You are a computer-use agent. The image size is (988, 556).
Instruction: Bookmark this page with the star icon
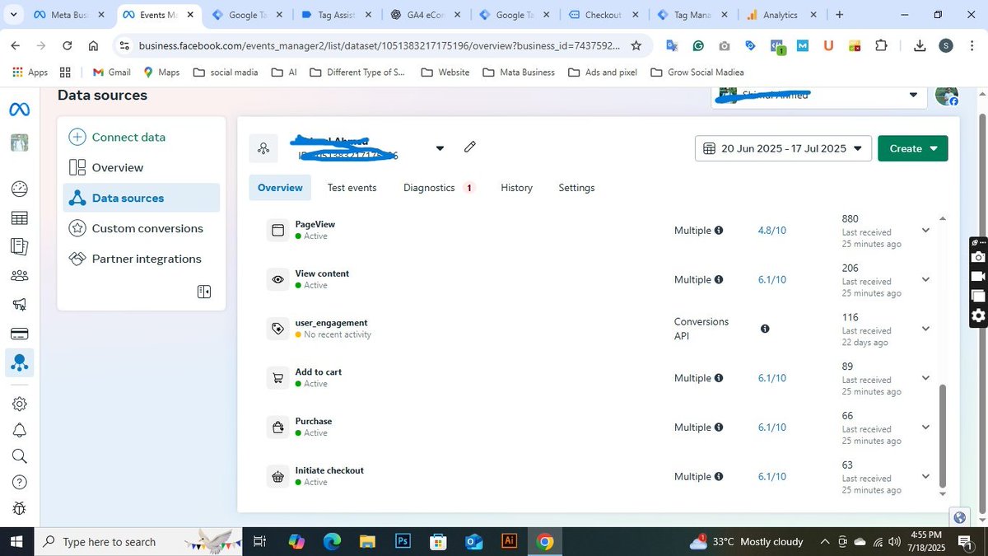tap(636, 46)
